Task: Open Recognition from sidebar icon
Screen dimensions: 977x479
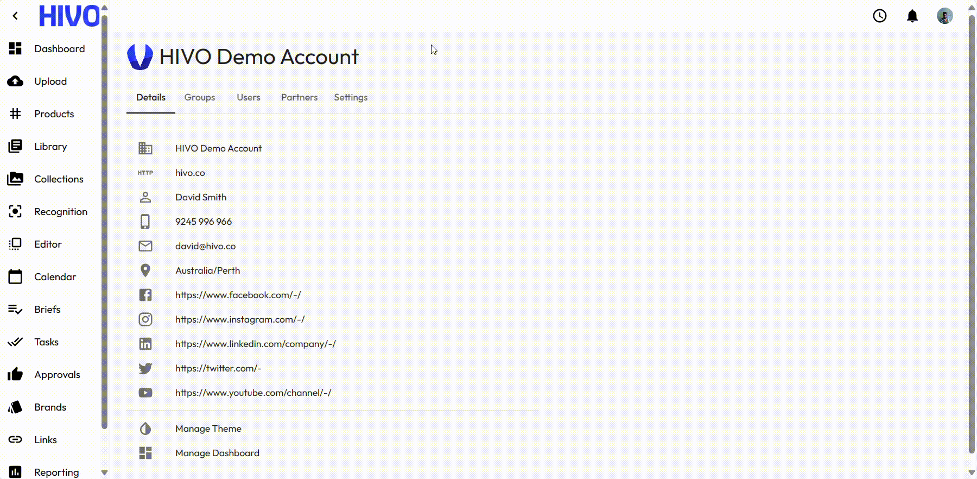Action: click(15, 212)
